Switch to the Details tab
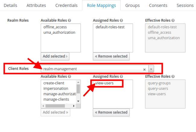The height and width of the screenshot is (132, 196). click(10, 5)
